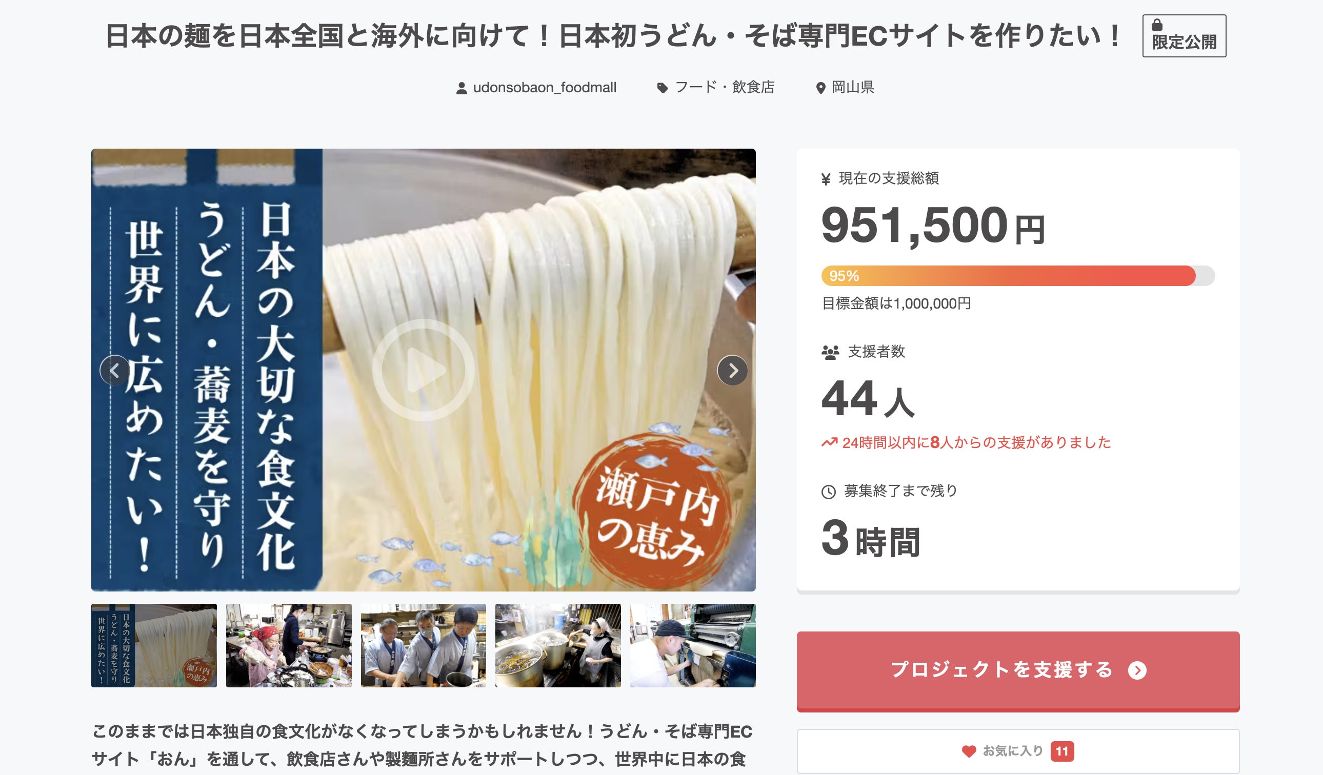Click the user profile icon beside udonsobaon_foodmall
This screenshot has width=1323, height=775.
click(462, 88)
